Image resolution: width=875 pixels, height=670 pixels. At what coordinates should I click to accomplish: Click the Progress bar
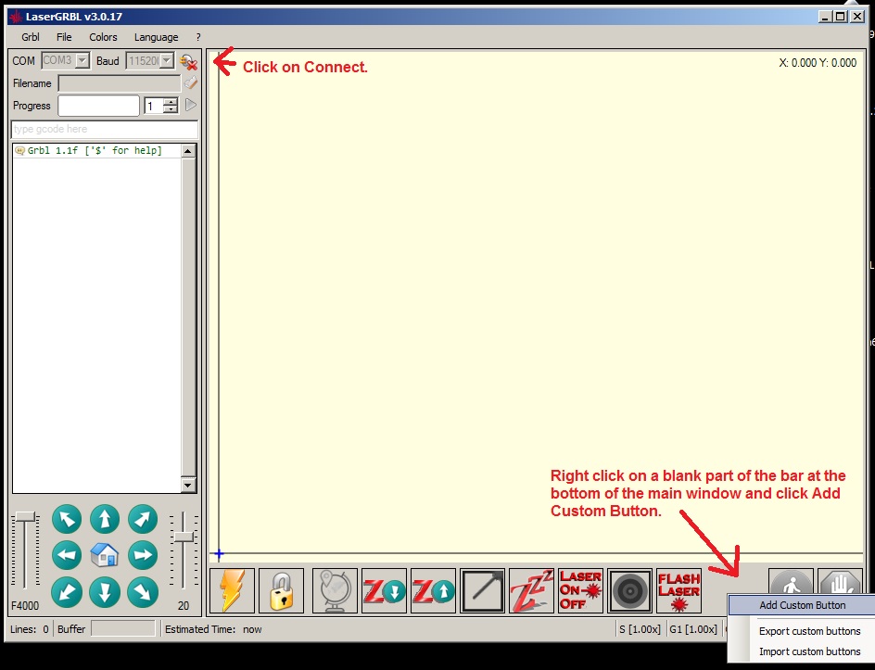click(98, 106)
